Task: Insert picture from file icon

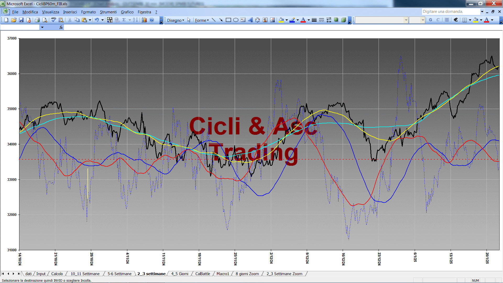Action: [x=272, y=20]
